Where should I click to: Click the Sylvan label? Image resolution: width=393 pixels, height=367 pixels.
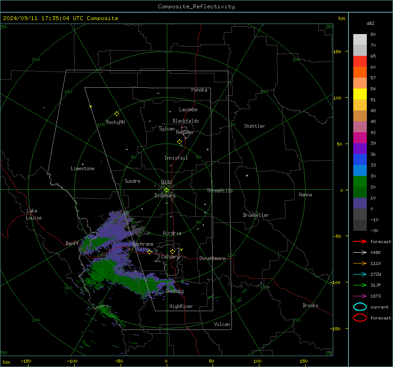(x=167, y=129)
